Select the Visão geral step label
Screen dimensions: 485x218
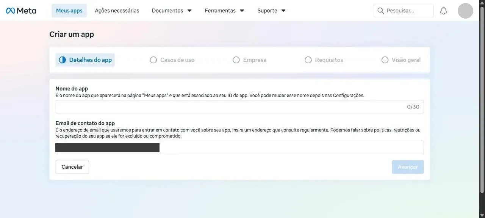(x=406, y=60)
